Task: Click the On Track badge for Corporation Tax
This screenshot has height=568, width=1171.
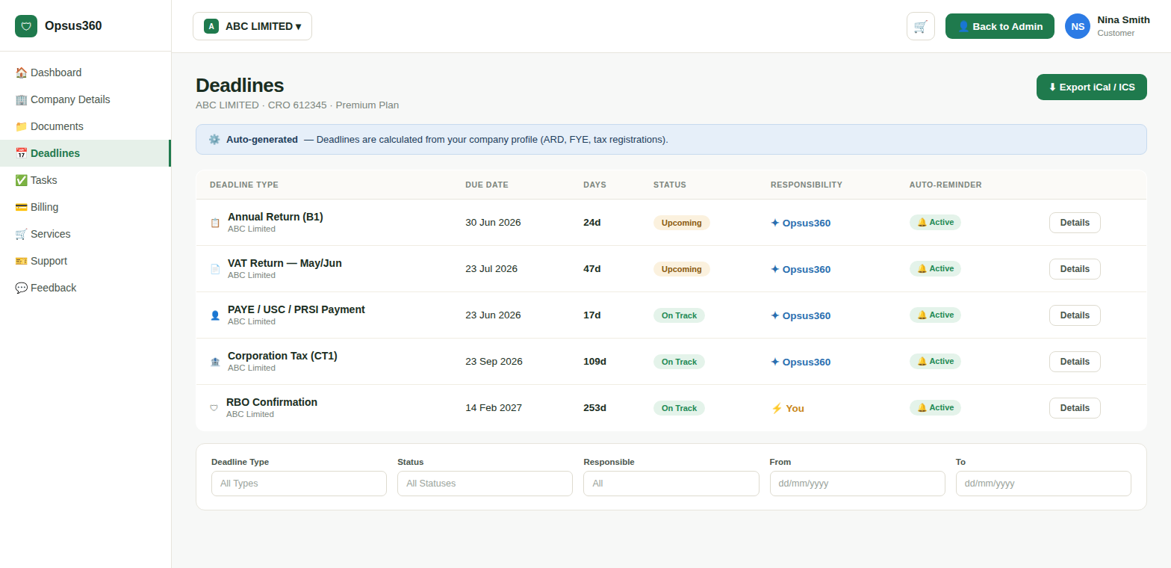Action: pos(679,362)
